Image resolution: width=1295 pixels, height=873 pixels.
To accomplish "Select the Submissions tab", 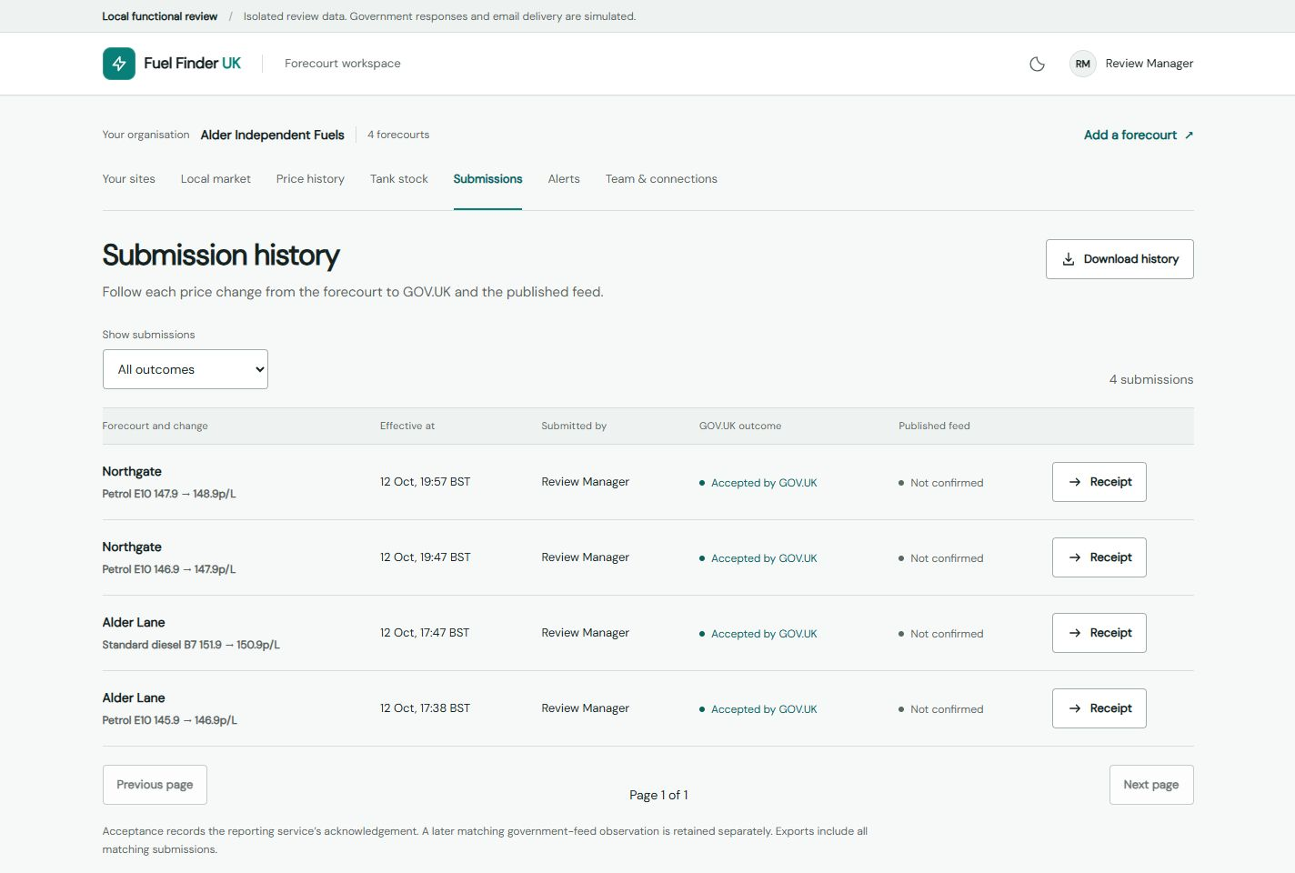I will (x=487, y=179).
